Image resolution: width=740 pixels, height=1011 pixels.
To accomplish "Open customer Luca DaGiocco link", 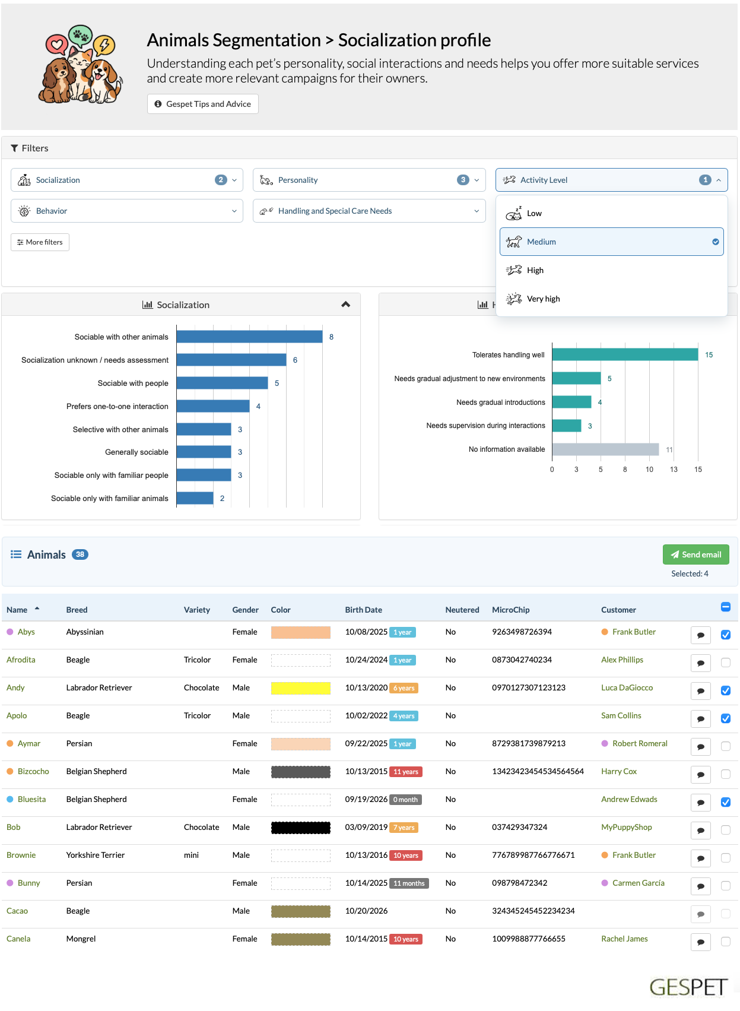I will 627,687.
